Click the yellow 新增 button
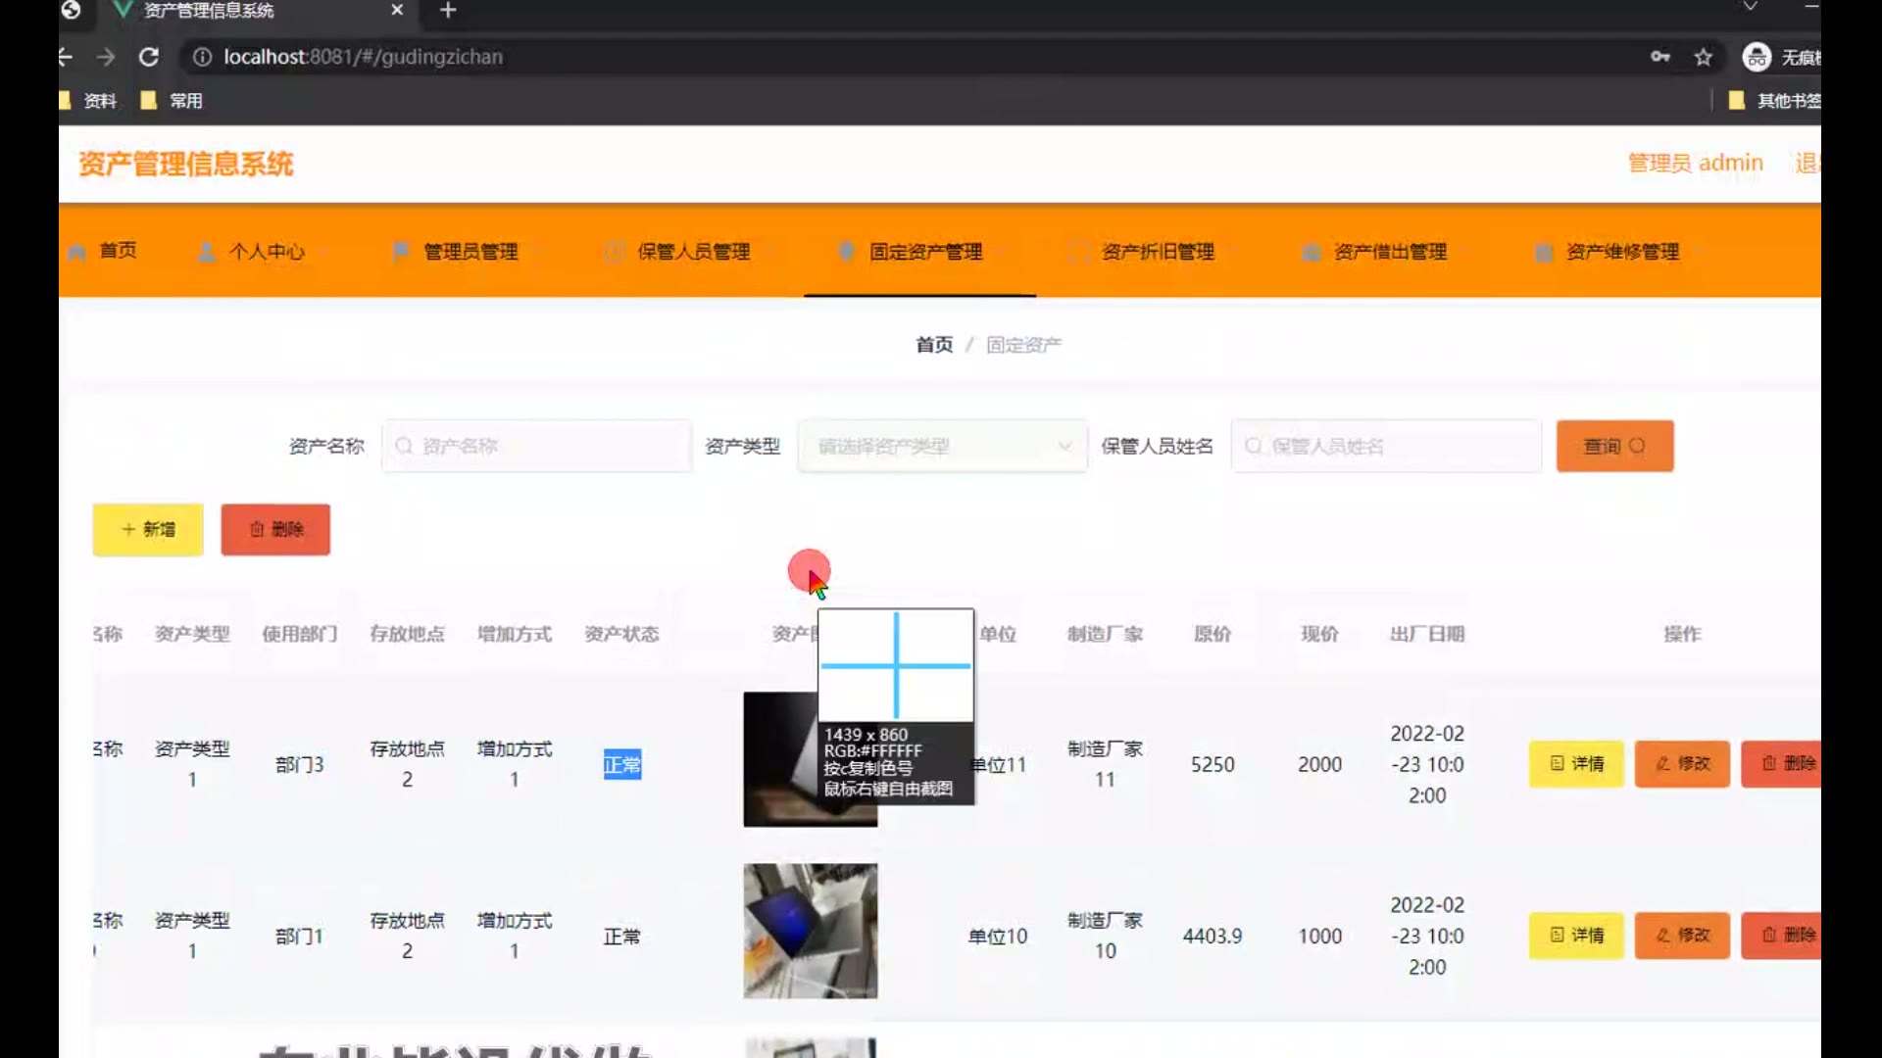This screenshot has width=1882, height=1058. point(148,530)
